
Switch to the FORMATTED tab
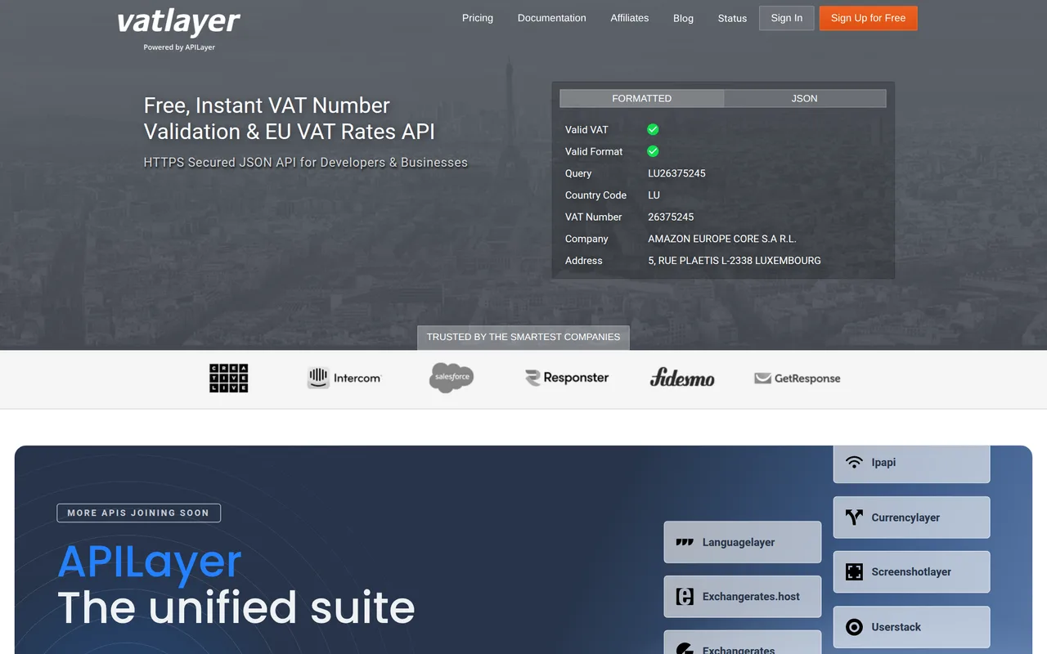click(642, 98)
